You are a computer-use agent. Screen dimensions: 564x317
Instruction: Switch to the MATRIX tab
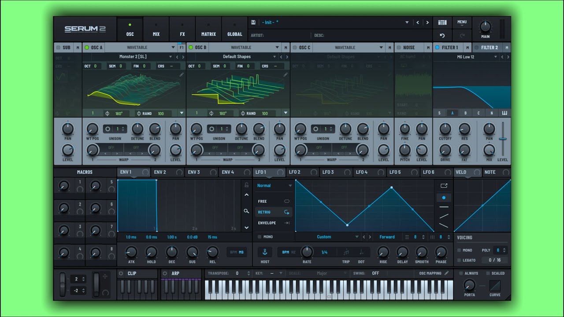click(208, 30)
